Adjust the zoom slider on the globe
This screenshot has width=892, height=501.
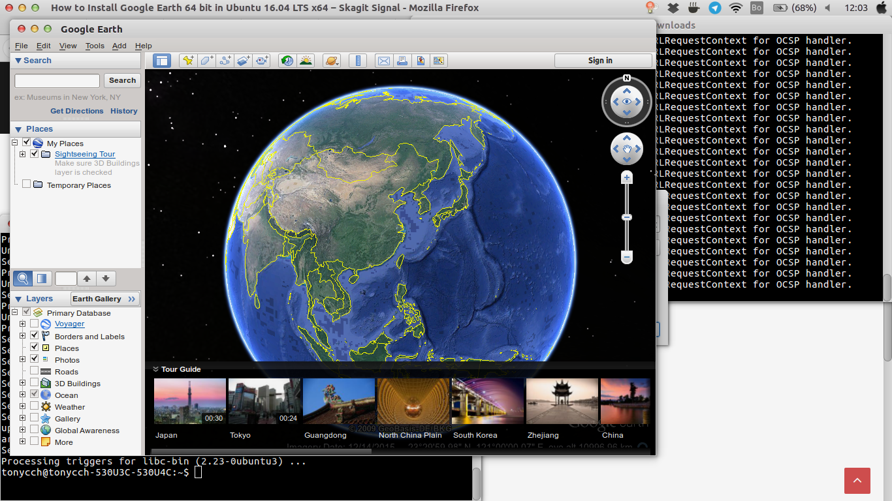[626, 217]
